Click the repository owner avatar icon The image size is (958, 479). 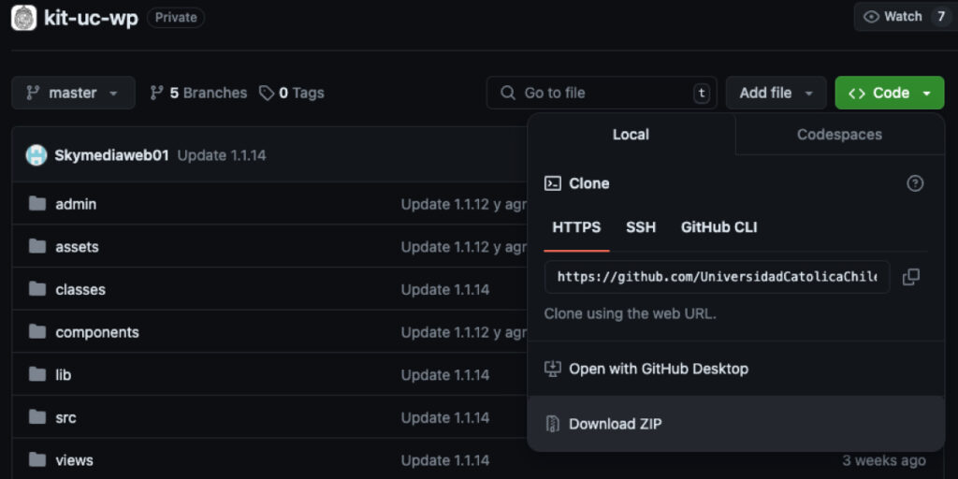(x=23, y=18)
